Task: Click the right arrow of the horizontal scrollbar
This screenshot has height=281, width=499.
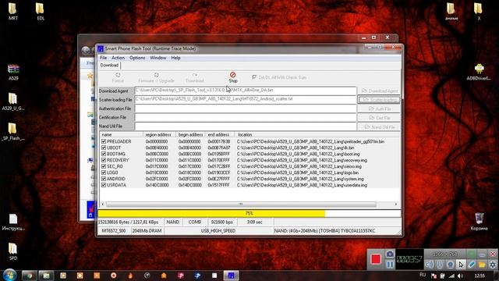Action: [x=395, y=205]
